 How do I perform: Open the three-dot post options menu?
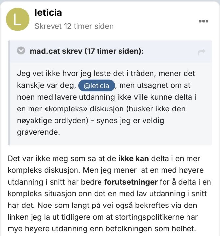click(204, 21)
